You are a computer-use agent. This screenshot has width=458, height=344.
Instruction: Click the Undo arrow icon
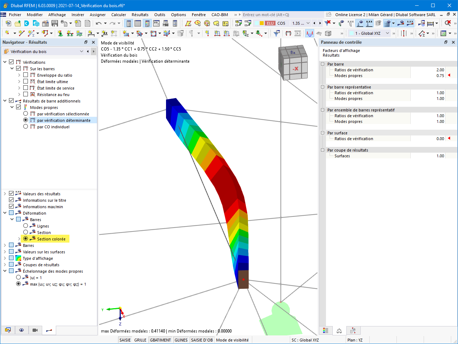99,23
